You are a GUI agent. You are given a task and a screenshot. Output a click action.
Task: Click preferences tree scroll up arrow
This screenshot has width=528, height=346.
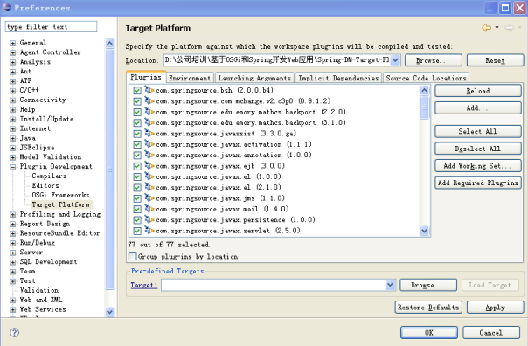pyautogui.click(x=110, y=44)
